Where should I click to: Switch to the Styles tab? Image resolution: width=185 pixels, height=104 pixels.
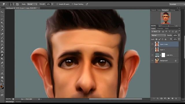159,10
